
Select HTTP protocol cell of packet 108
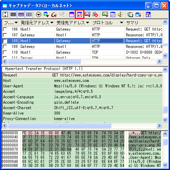[107, 41]
